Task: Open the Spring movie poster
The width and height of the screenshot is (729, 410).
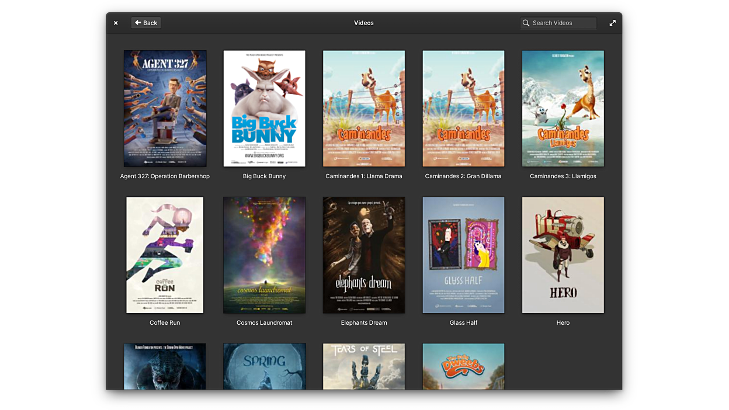Action: point(264,366)
